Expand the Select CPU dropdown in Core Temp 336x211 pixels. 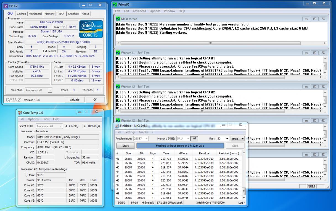click(x=49, y=126)
